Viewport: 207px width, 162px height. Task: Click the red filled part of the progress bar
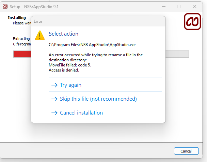[22, 54]
